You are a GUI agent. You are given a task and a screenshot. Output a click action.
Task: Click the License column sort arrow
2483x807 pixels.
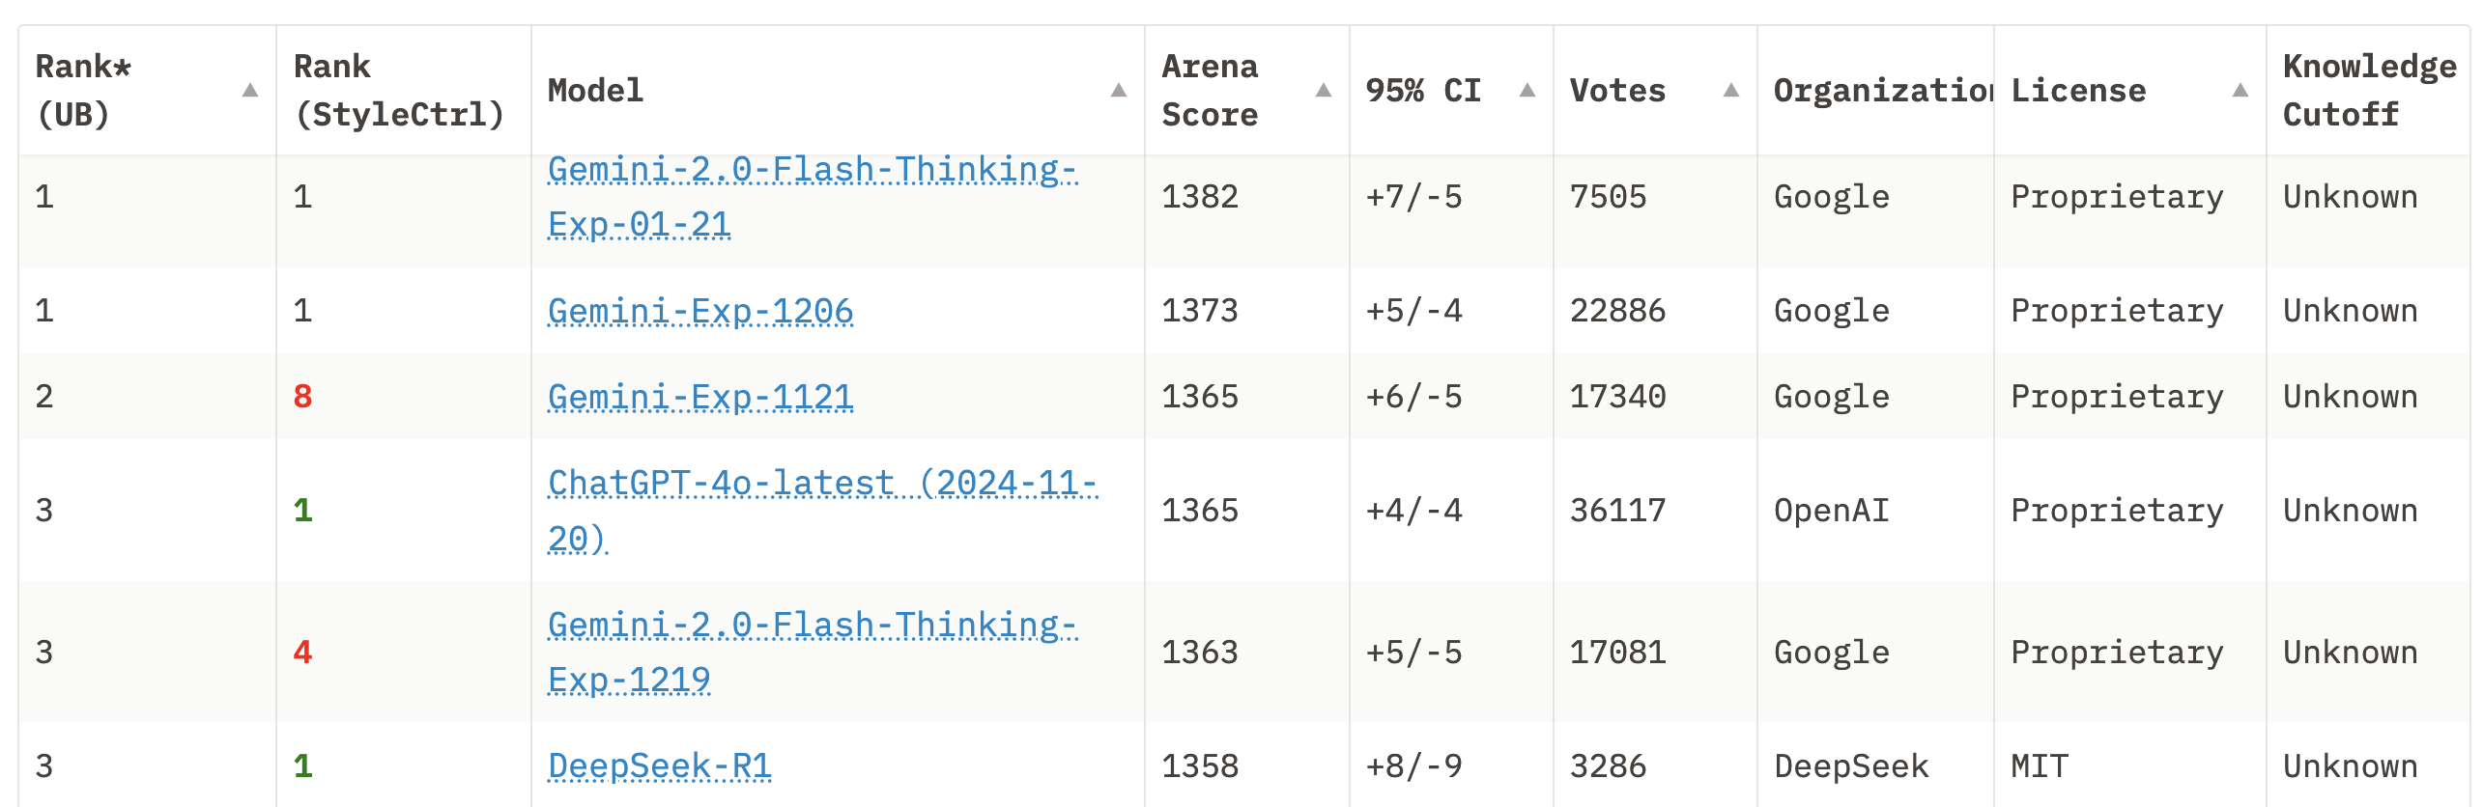(2240, 91)
